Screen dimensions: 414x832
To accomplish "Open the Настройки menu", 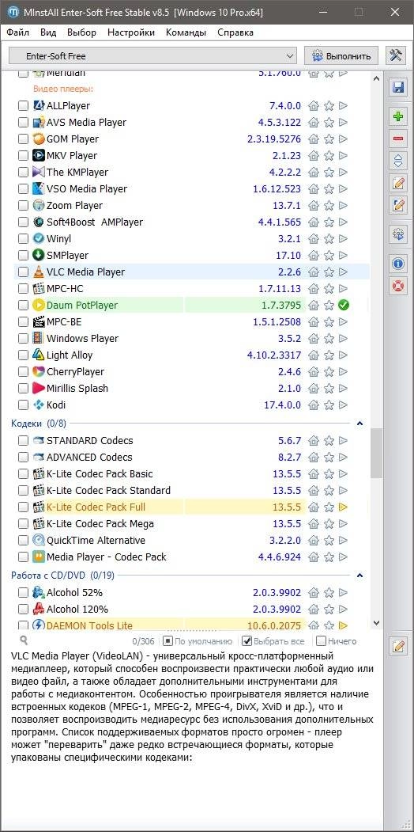I will pos(131,32).
